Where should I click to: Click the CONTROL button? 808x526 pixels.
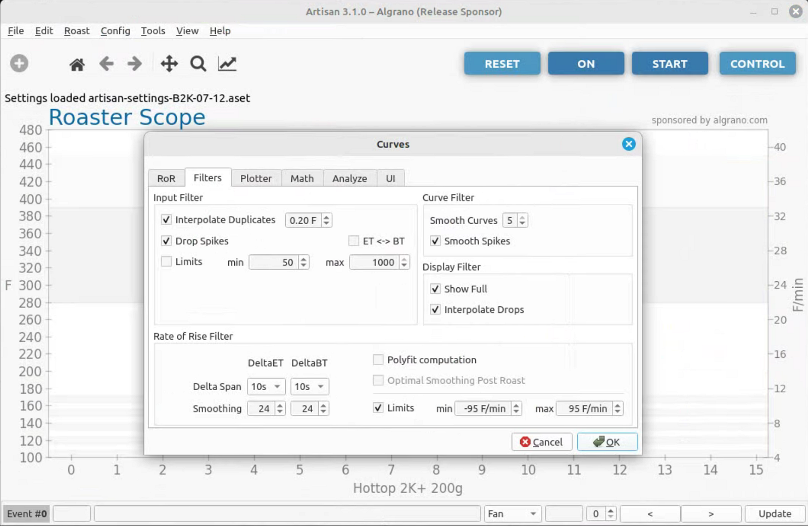757,64
